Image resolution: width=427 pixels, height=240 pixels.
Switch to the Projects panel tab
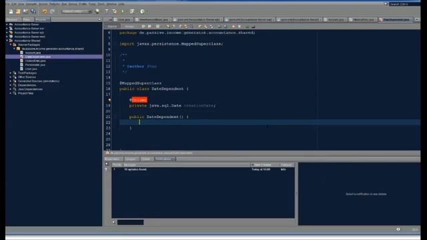coord(42,19)
